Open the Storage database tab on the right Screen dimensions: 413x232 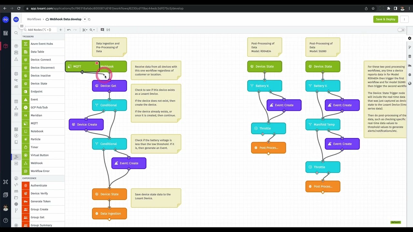click(x=410, y=56)
